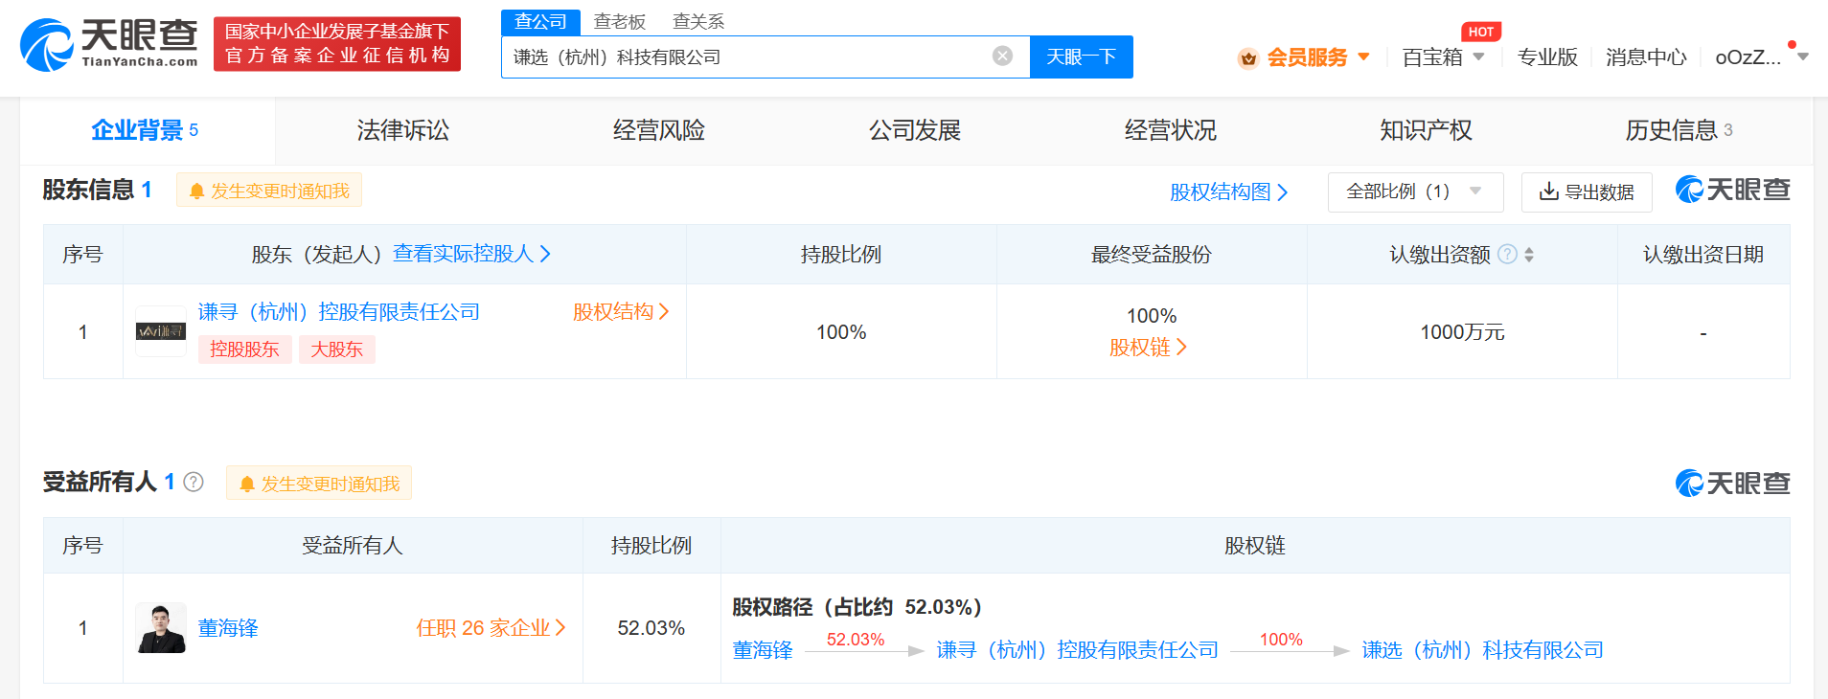Select the 经营状况 tab
The height and width of the screenshot is (699, 1828).
[x=1170, y=130]
